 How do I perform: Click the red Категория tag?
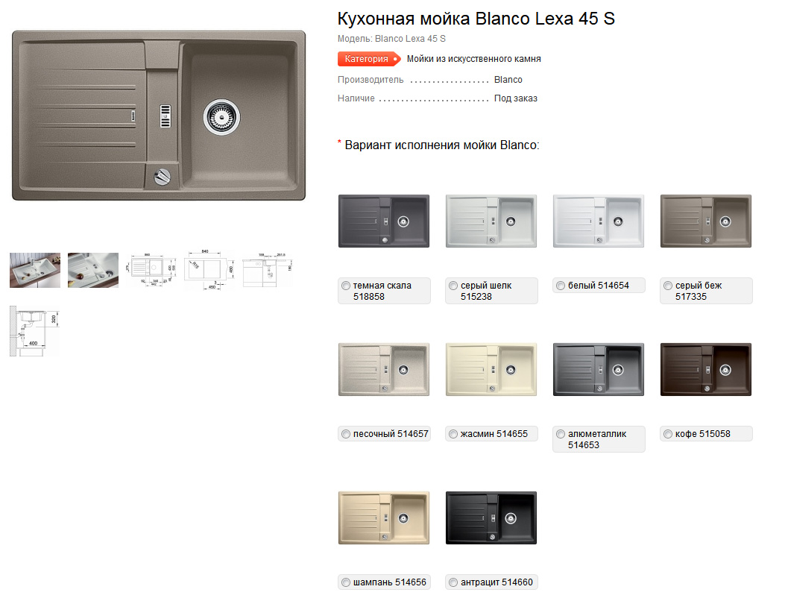click(x=369, y=59)
